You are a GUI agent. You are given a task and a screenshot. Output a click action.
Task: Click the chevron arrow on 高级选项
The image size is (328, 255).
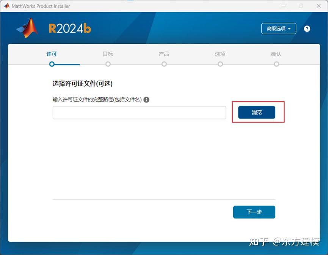click(x=289, y=29)
